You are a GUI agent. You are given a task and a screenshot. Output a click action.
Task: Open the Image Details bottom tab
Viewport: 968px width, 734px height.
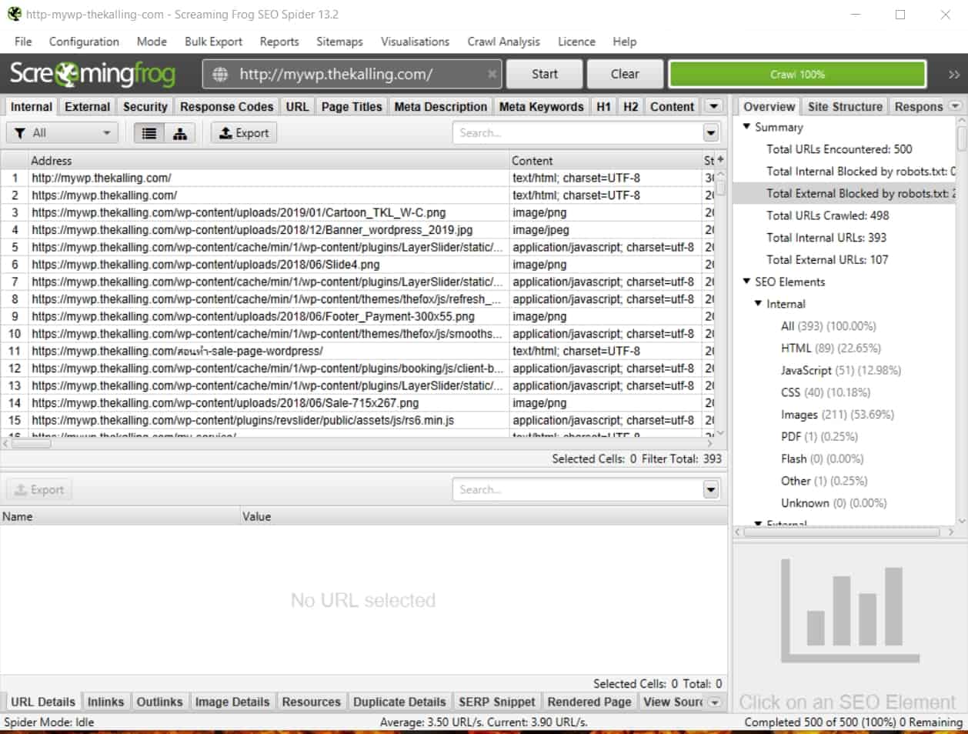232,702
